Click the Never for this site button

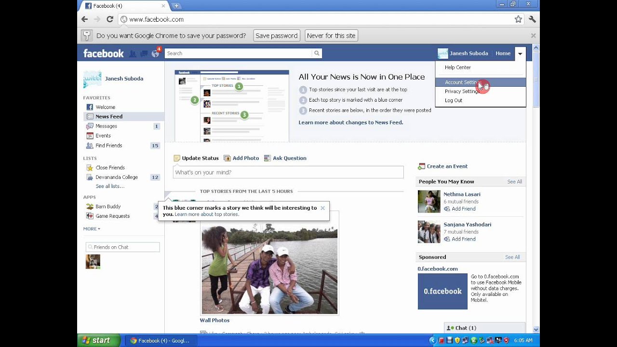[x=331, y=36]
